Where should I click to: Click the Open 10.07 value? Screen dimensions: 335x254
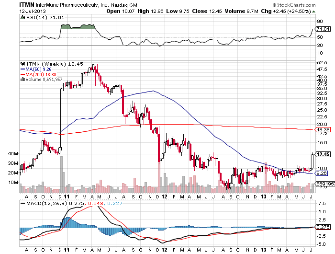click(x=121, y=11)
